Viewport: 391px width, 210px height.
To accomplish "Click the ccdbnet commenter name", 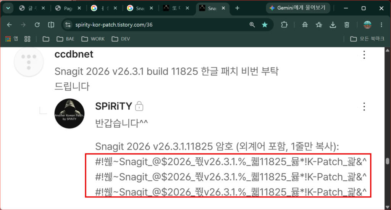I will tap(74, 54).
